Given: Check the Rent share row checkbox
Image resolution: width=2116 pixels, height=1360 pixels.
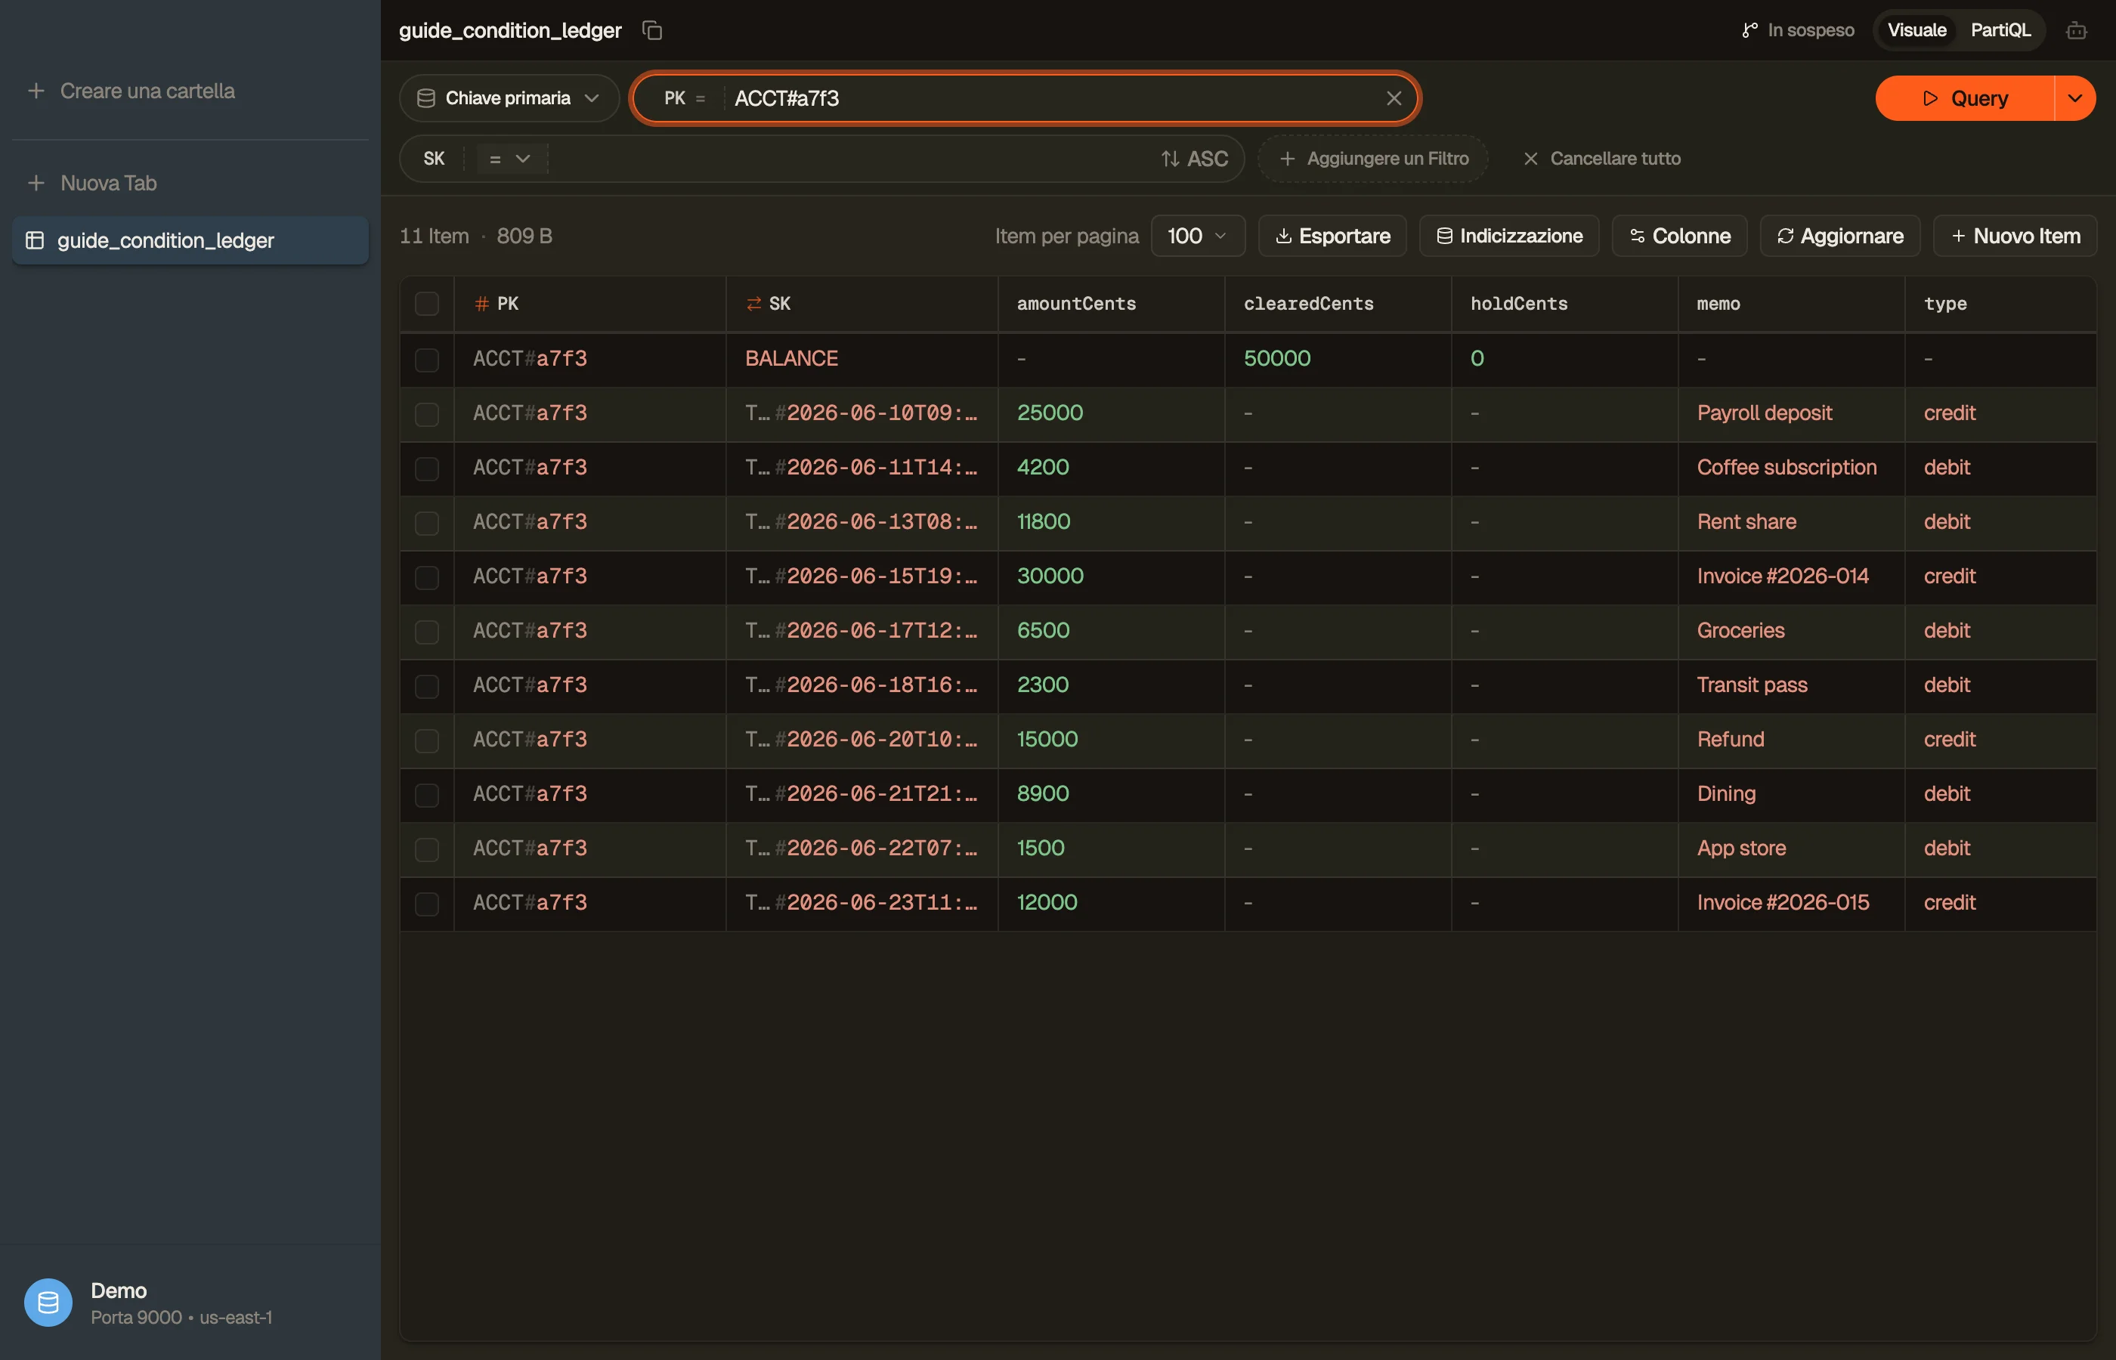Looking at the screenshot, I should pos(426,523).
